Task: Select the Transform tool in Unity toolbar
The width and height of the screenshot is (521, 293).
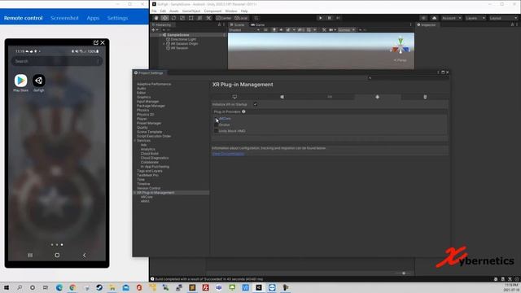Action: point(199,18)
